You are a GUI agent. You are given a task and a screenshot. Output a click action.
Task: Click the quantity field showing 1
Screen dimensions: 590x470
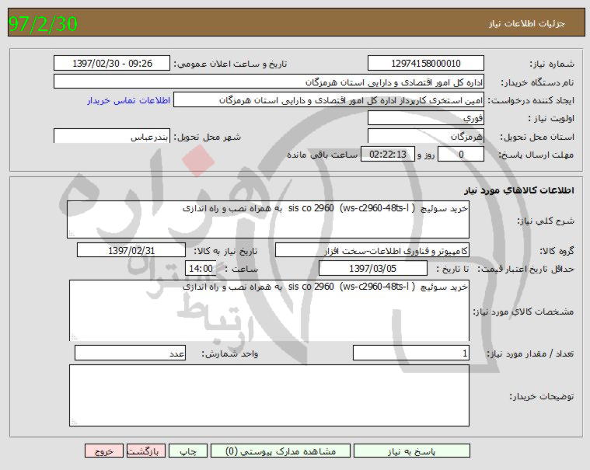[411, 353]
